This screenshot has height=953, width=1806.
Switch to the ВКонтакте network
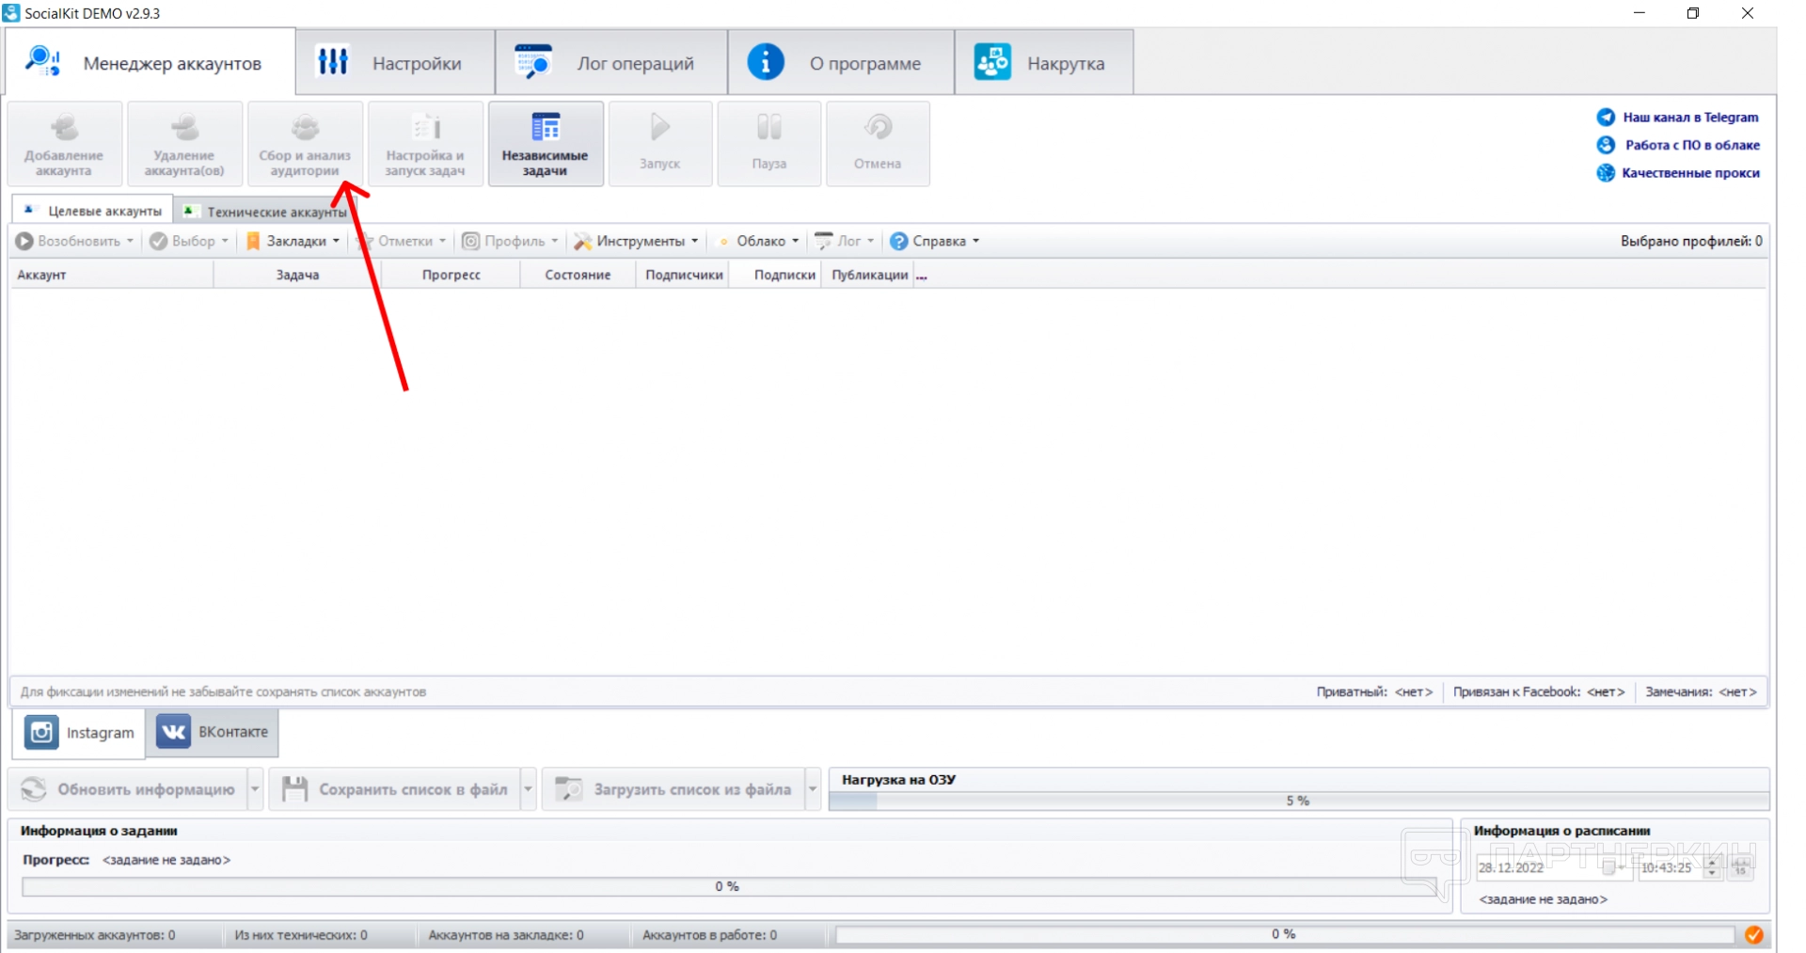(x=213, y=732)
